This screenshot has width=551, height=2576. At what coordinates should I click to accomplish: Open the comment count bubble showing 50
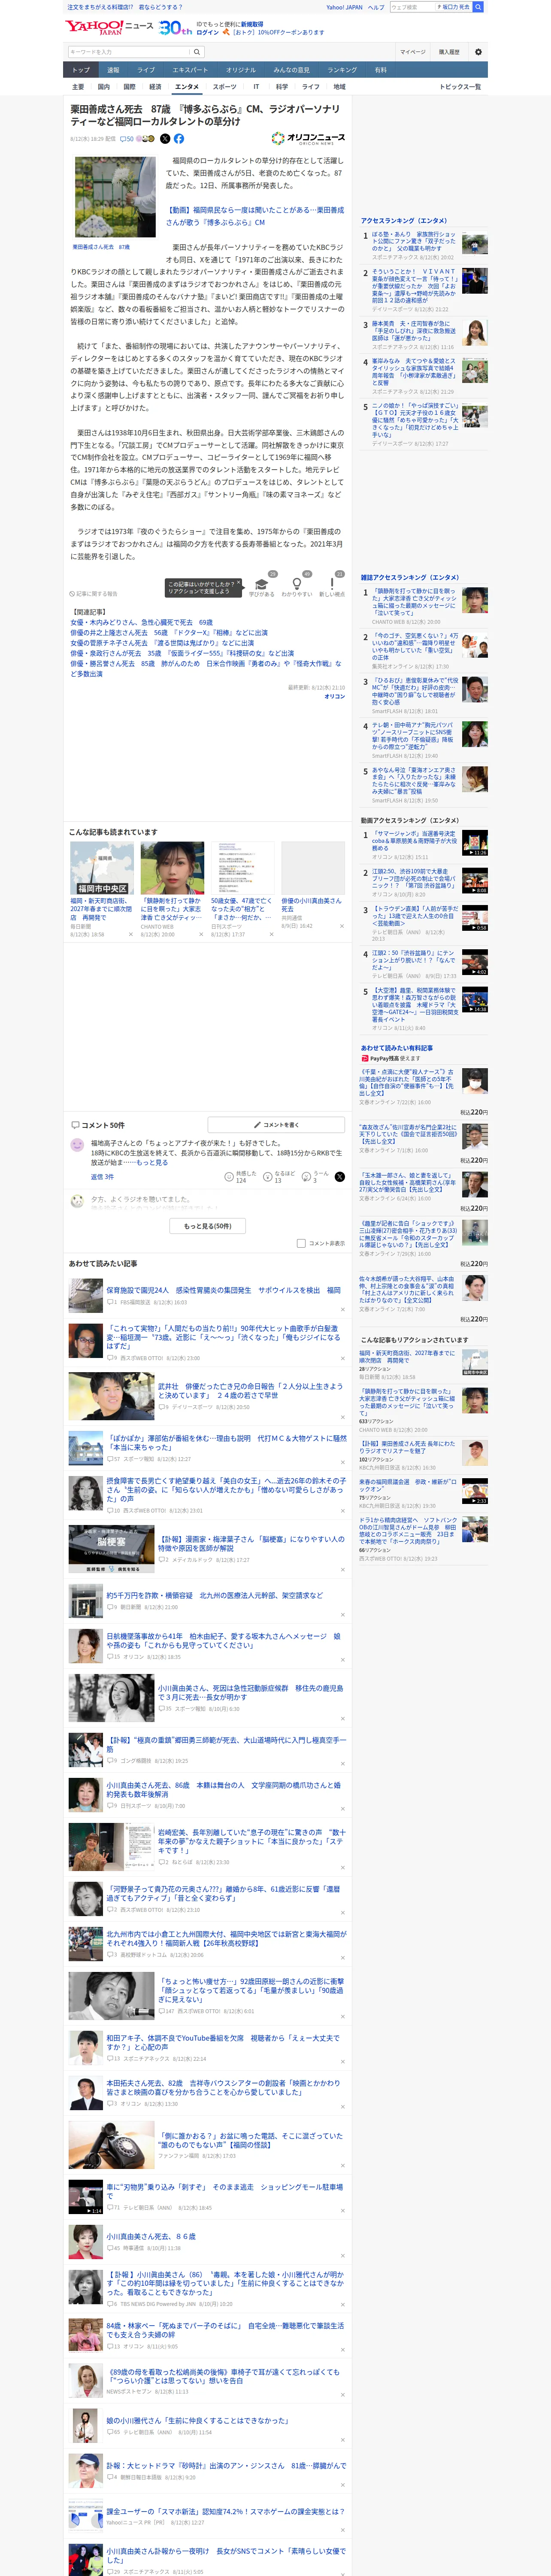pyautogui.click(x=127, y=139)
